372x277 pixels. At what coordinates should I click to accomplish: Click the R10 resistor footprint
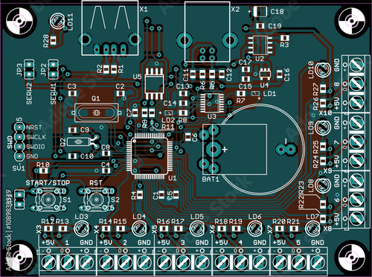click(44, 171)
